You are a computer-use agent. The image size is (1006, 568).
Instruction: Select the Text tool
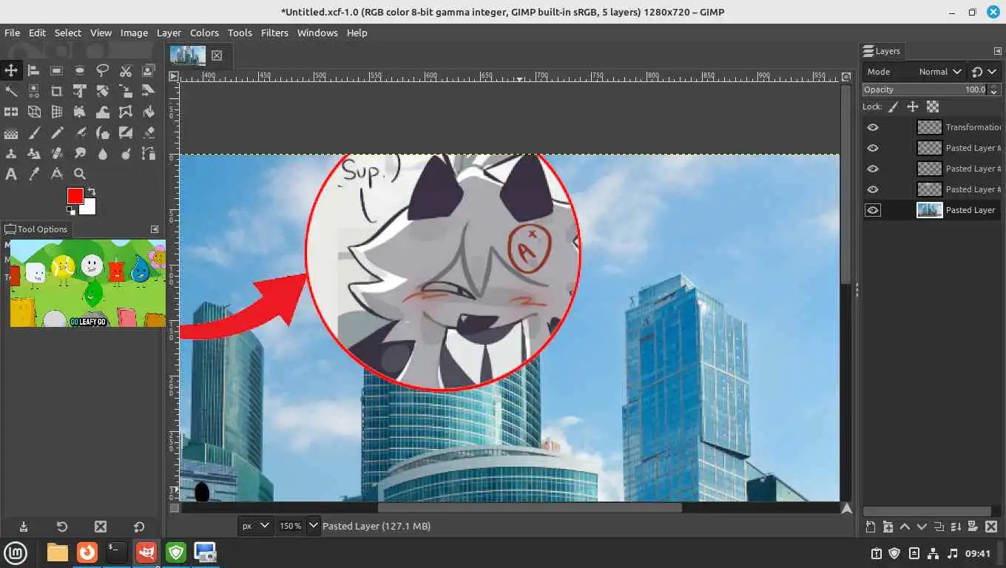click(x=11, y=174)
